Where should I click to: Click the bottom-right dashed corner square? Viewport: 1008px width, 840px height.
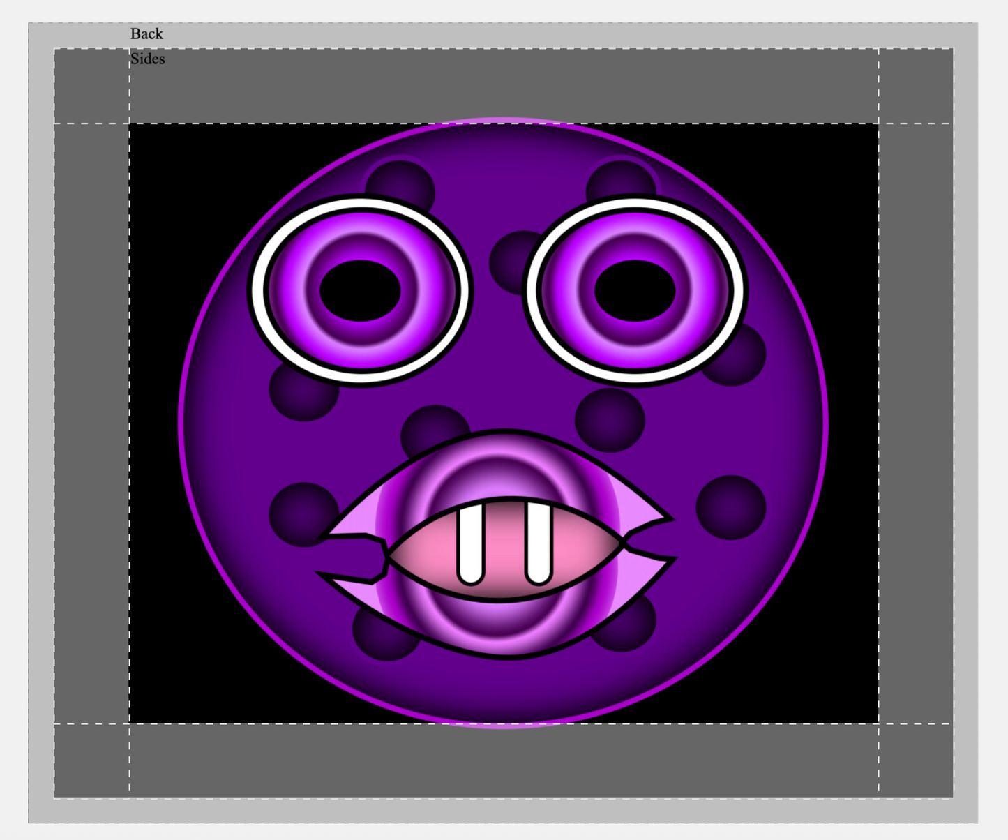point(915,759)
